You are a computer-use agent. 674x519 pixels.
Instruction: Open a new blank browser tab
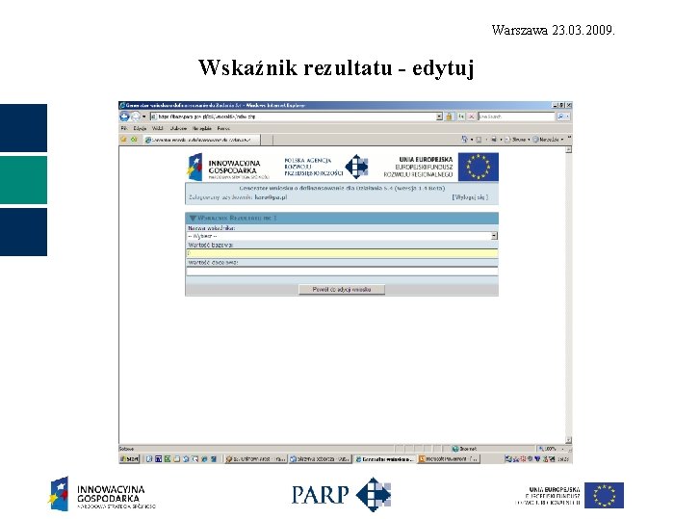[267, 140]
